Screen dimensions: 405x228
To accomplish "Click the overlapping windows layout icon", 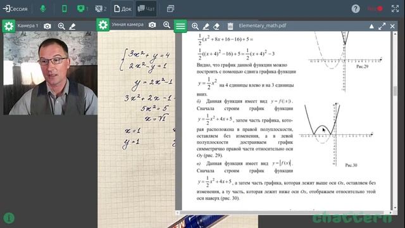I will point(170,9).
